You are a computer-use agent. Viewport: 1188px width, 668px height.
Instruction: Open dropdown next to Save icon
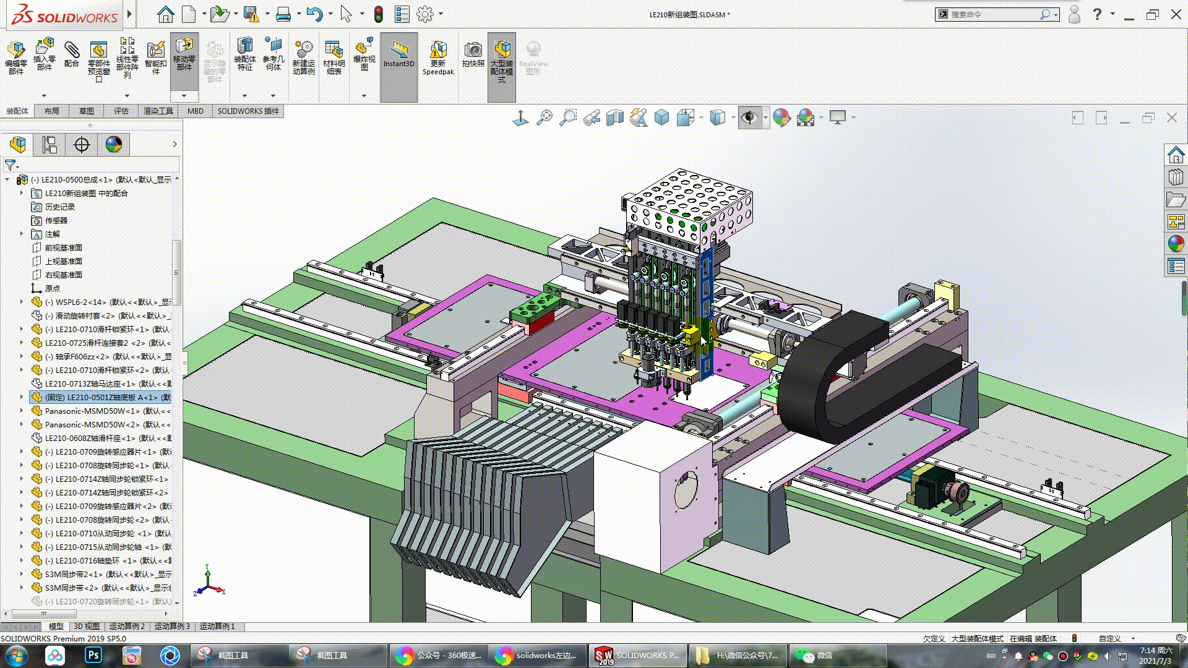pyautogui.click(x=267, y=14)
